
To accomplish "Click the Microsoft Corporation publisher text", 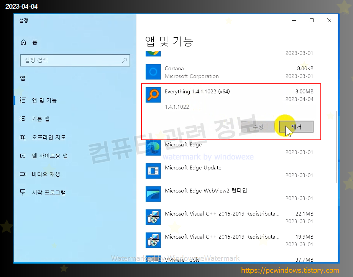I will tap(192, 76).
